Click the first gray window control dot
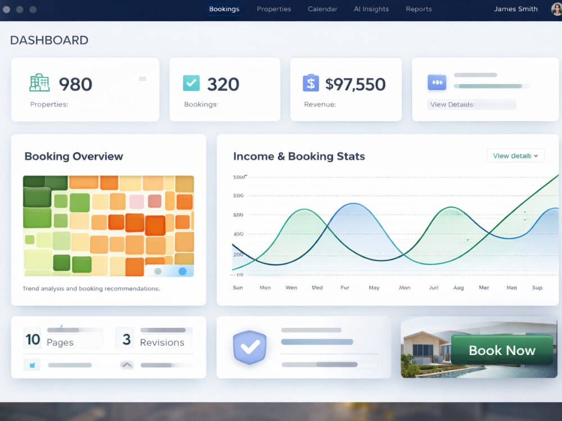The image size is (562, 421). 6,10
